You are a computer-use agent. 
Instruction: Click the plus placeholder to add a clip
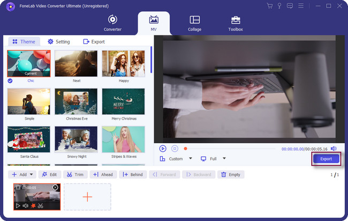pos(87,197)
